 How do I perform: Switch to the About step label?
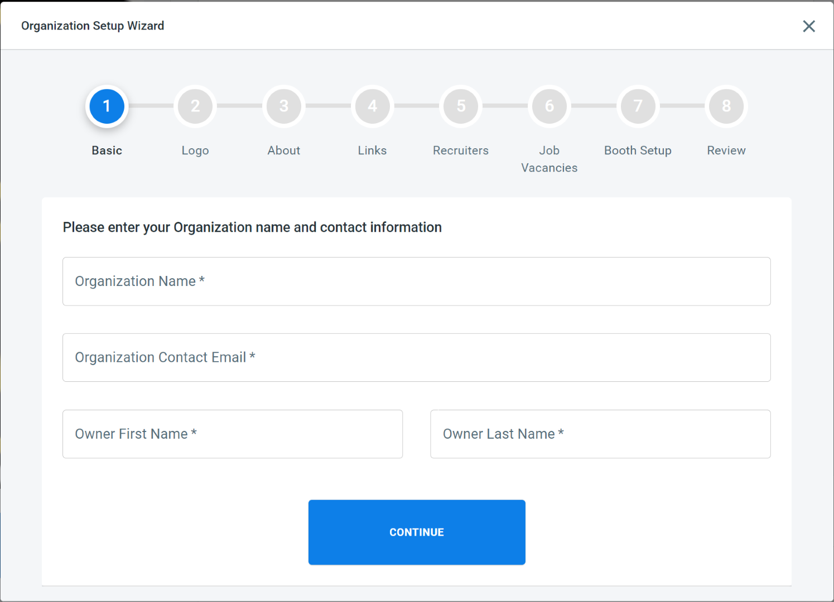point(284,151)
